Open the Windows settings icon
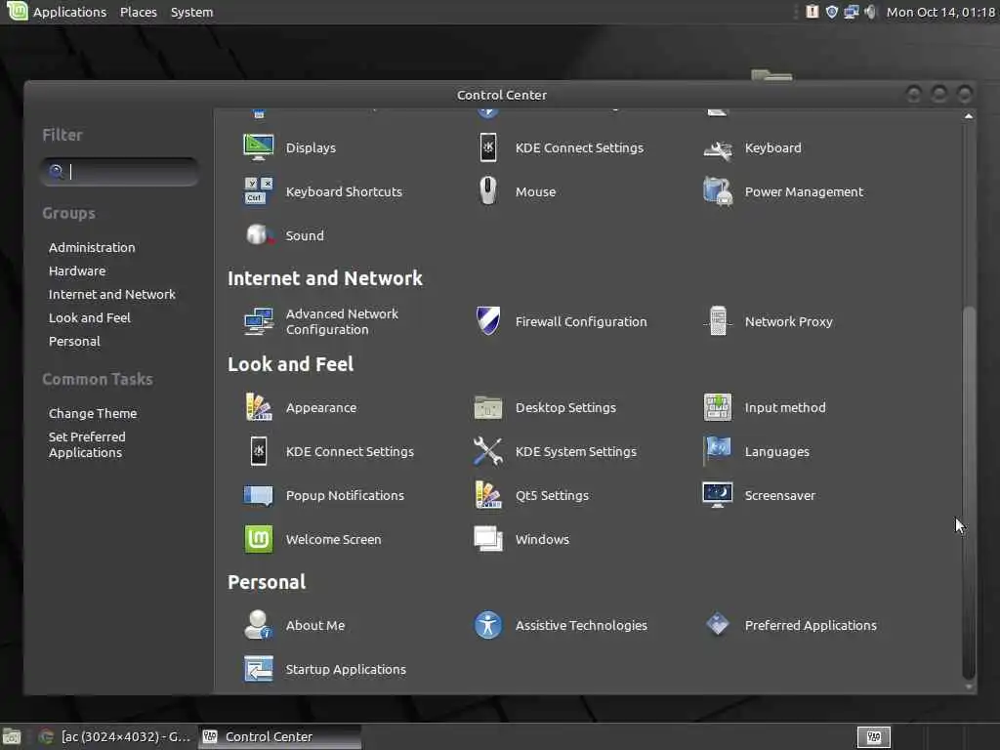This screenshot has width=1000, height=750. click(488, 539)
